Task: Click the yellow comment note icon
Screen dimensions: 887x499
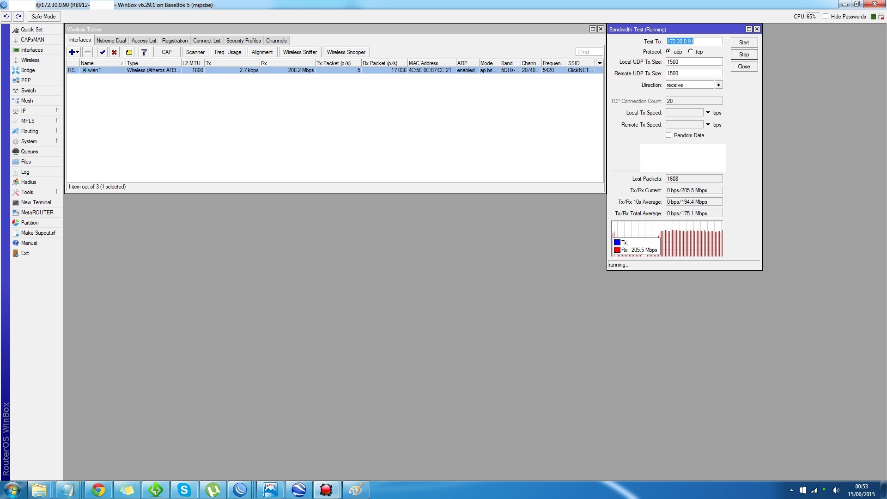Action: [129, 52]
